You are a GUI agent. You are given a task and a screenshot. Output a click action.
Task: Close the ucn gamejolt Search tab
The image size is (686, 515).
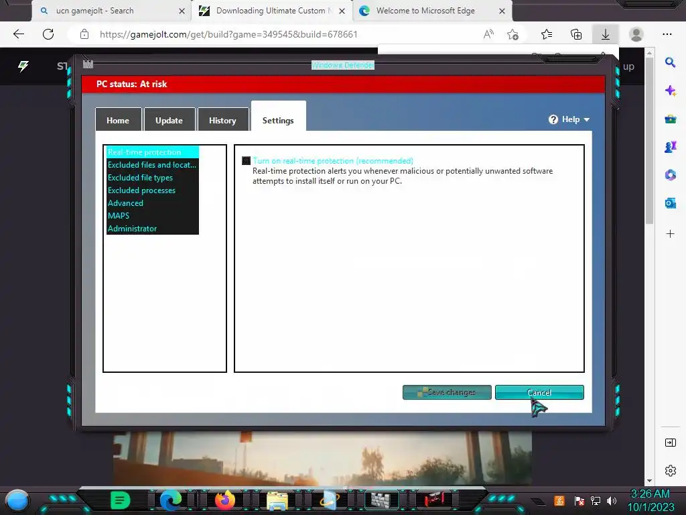182,11
